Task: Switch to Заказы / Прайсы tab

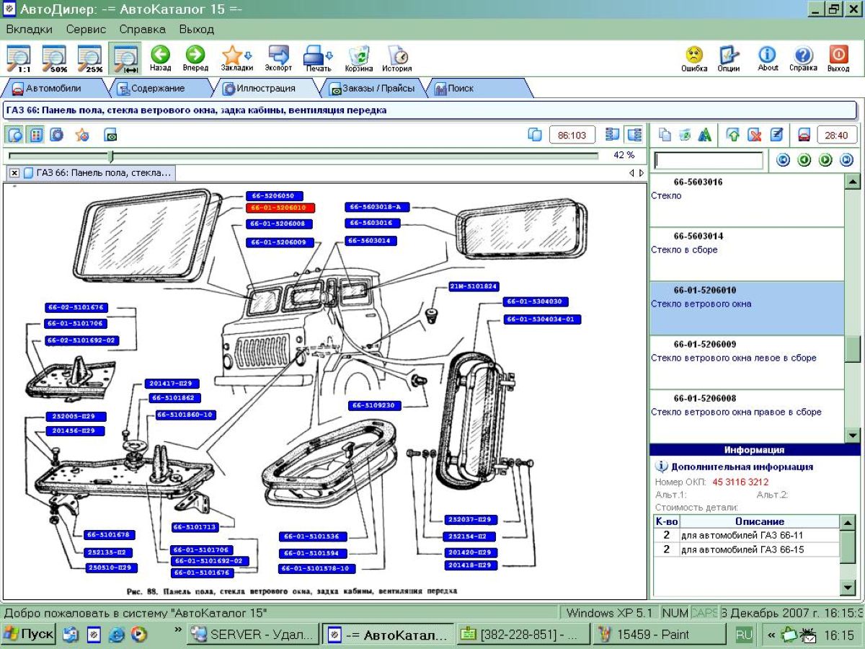Action: [x=372, y=88]
